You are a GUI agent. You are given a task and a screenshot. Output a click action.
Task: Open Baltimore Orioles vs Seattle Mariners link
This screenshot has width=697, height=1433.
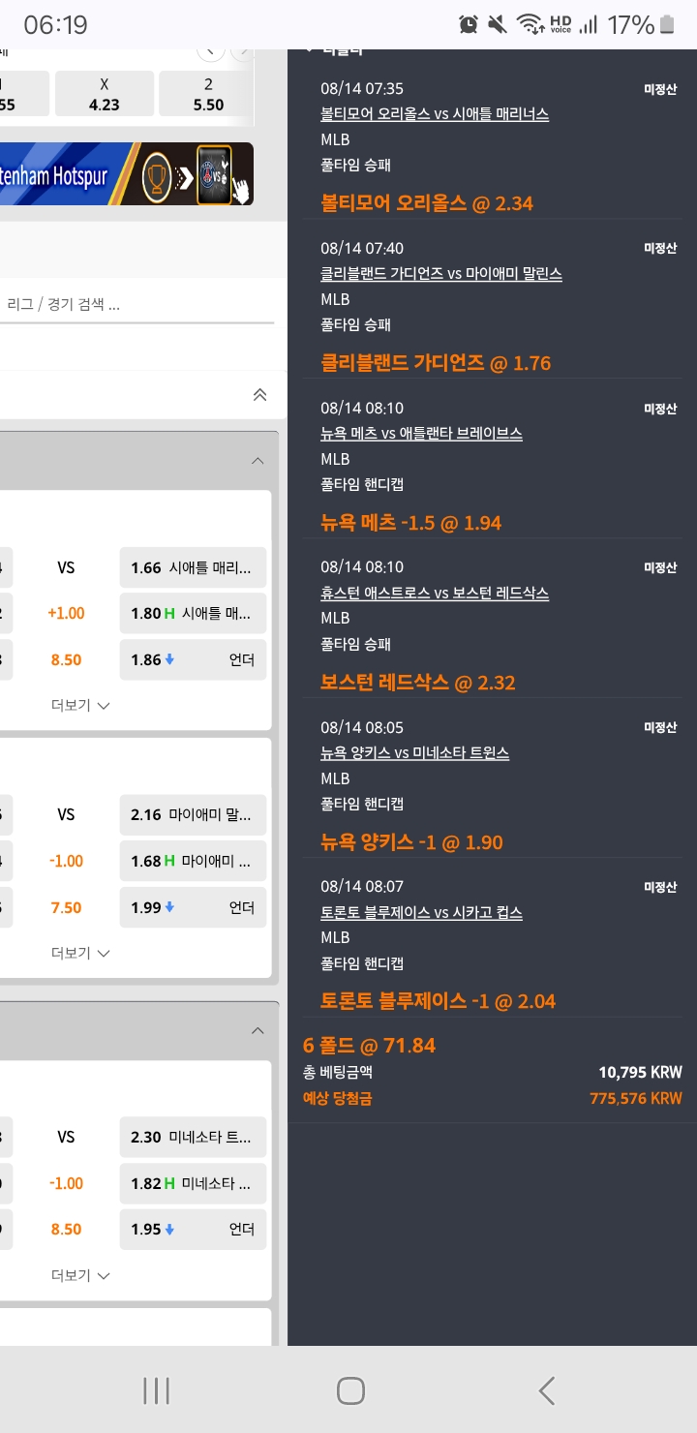pos(435,114)
